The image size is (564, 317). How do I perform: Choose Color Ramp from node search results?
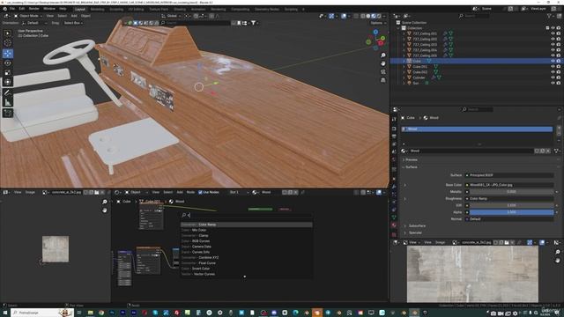click(247, 225)
